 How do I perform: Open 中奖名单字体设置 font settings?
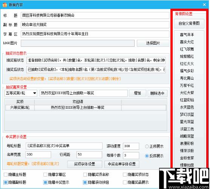coord(122,164)
